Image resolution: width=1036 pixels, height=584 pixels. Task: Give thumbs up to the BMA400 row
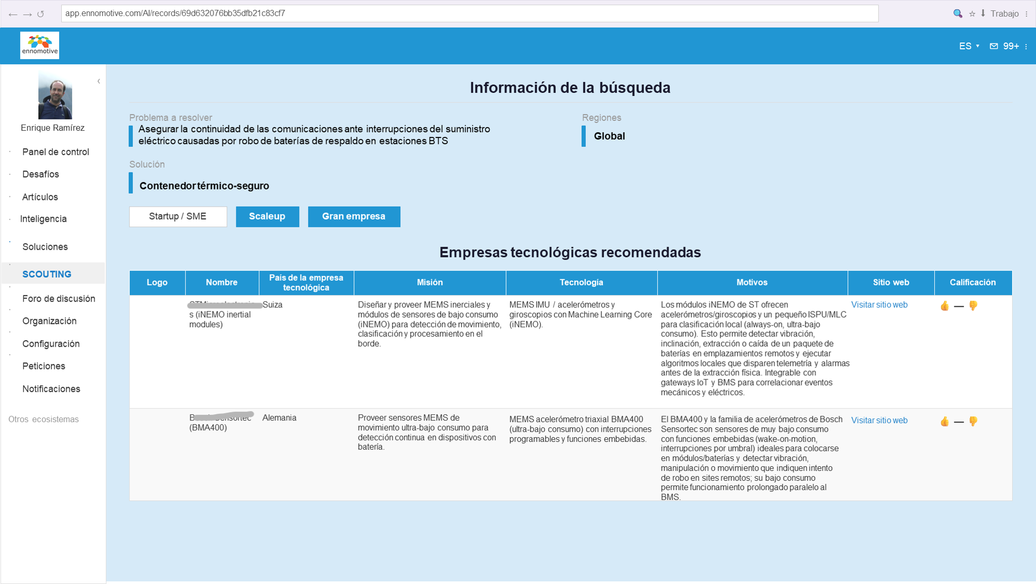tap(945, 422)
